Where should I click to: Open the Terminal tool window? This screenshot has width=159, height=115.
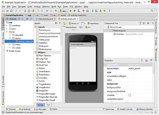click(x=11, y=109)
